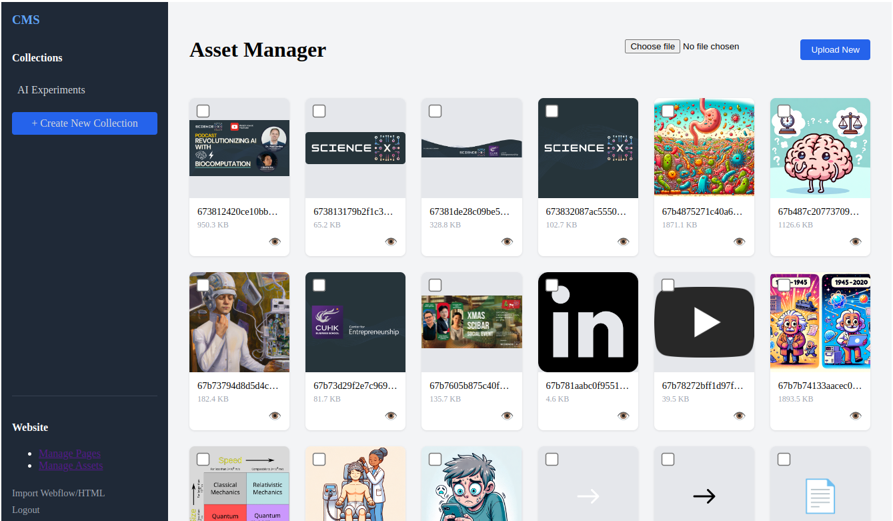Tick checkbox on stomach bacteria illustration

tap(668, 111)
